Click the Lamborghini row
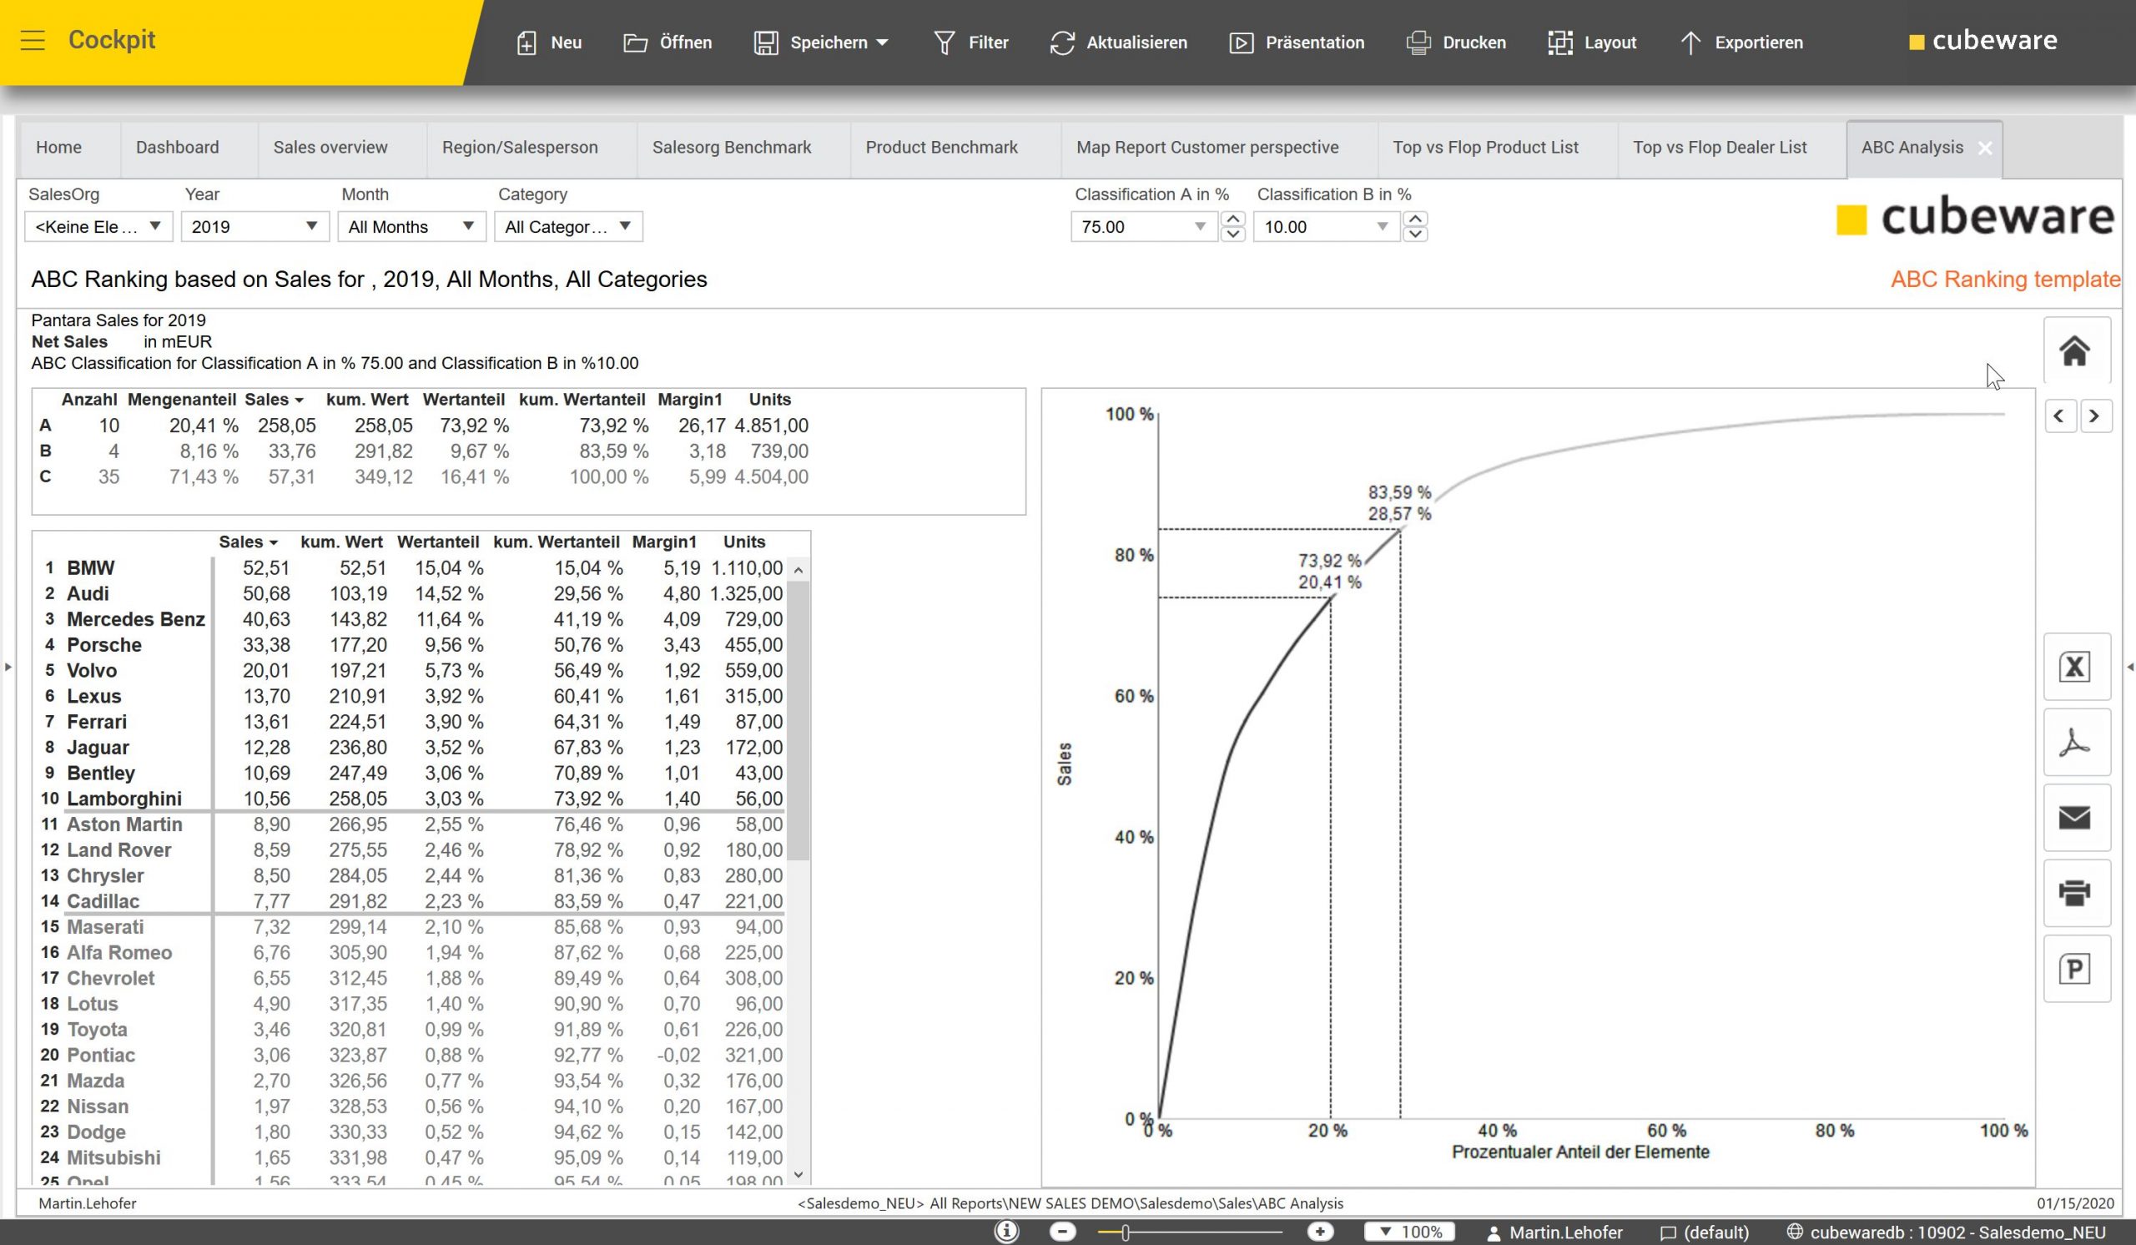Image resolution: width=2136 pixels, height=1245 pixels. [413, 799]
